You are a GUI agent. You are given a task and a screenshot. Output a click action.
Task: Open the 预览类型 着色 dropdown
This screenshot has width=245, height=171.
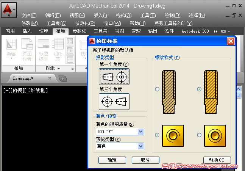[x=141, y=146]
